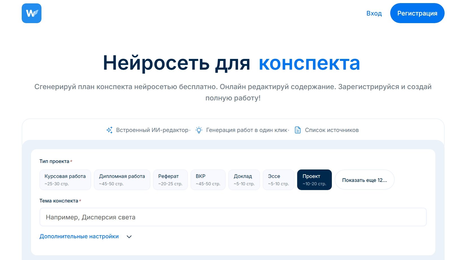Select the Дипломная работа project type
Screen dimensions: 459x260
pos(122,180)
